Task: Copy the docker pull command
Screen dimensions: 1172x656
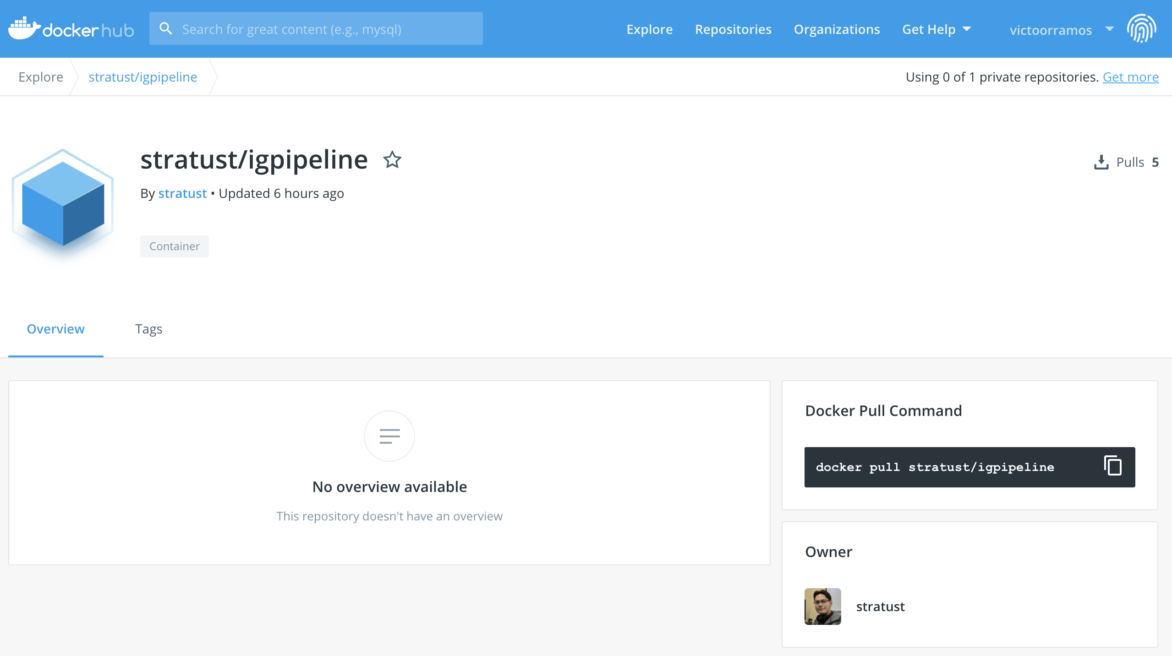Action: (1112, 466)
